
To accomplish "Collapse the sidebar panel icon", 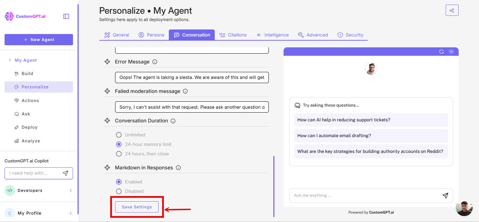I will pyautogui.click(x=66, y=16).
